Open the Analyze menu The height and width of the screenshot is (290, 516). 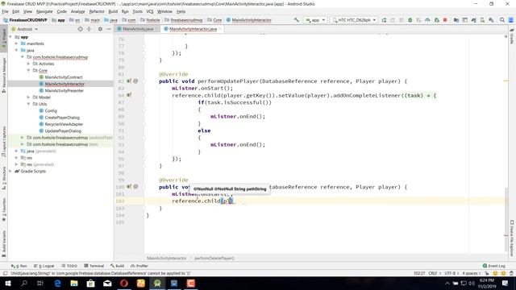(x=77, y=11)
